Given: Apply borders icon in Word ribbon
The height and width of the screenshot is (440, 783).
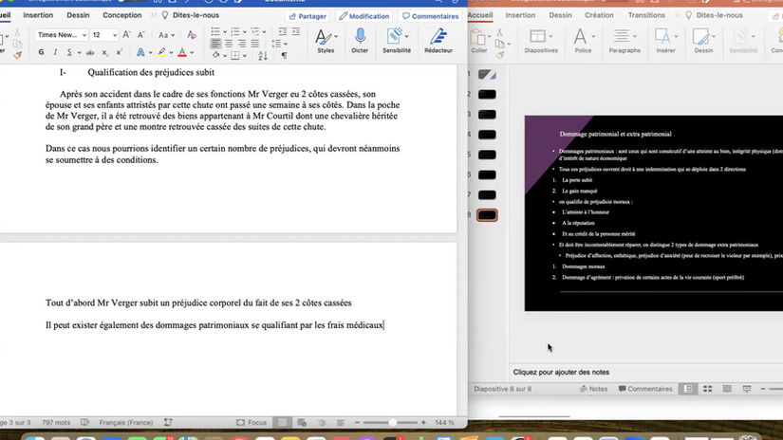Looking at the screenshot, I should [x=235, y=55].
